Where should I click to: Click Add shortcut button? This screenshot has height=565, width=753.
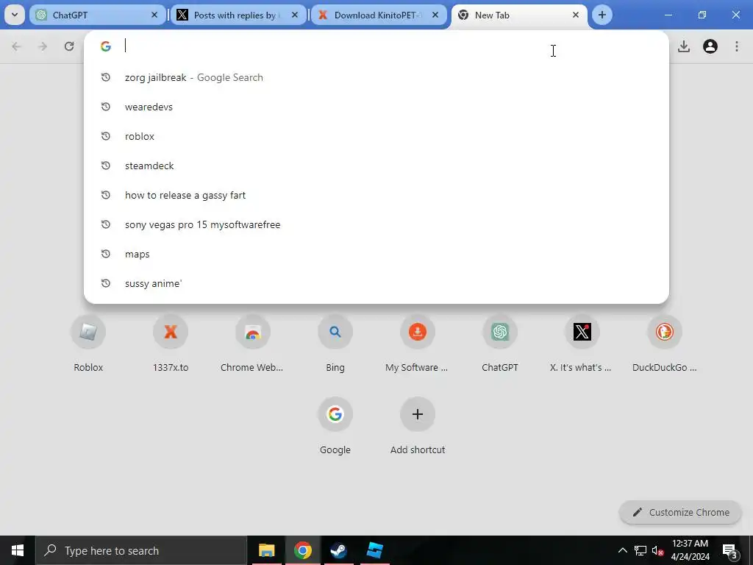coord(418,426)
